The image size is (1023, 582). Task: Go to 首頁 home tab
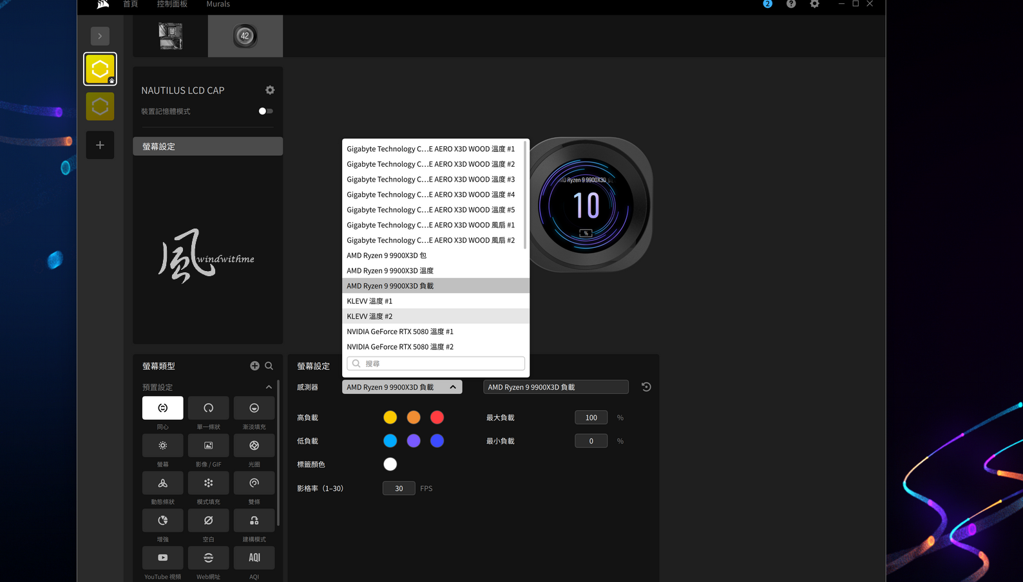(131, 4)
